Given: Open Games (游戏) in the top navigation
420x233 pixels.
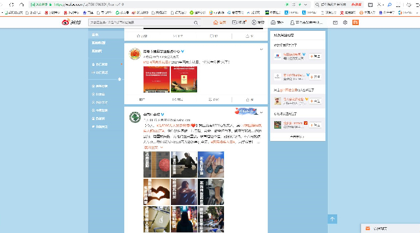Looking at the screenshot, I should [x=277, y=23].
